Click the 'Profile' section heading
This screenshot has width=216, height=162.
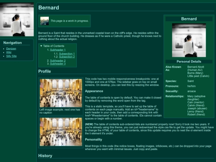[x=44, y=71]
